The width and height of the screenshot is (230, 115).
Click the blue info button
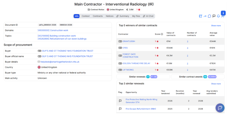(223, 13)
